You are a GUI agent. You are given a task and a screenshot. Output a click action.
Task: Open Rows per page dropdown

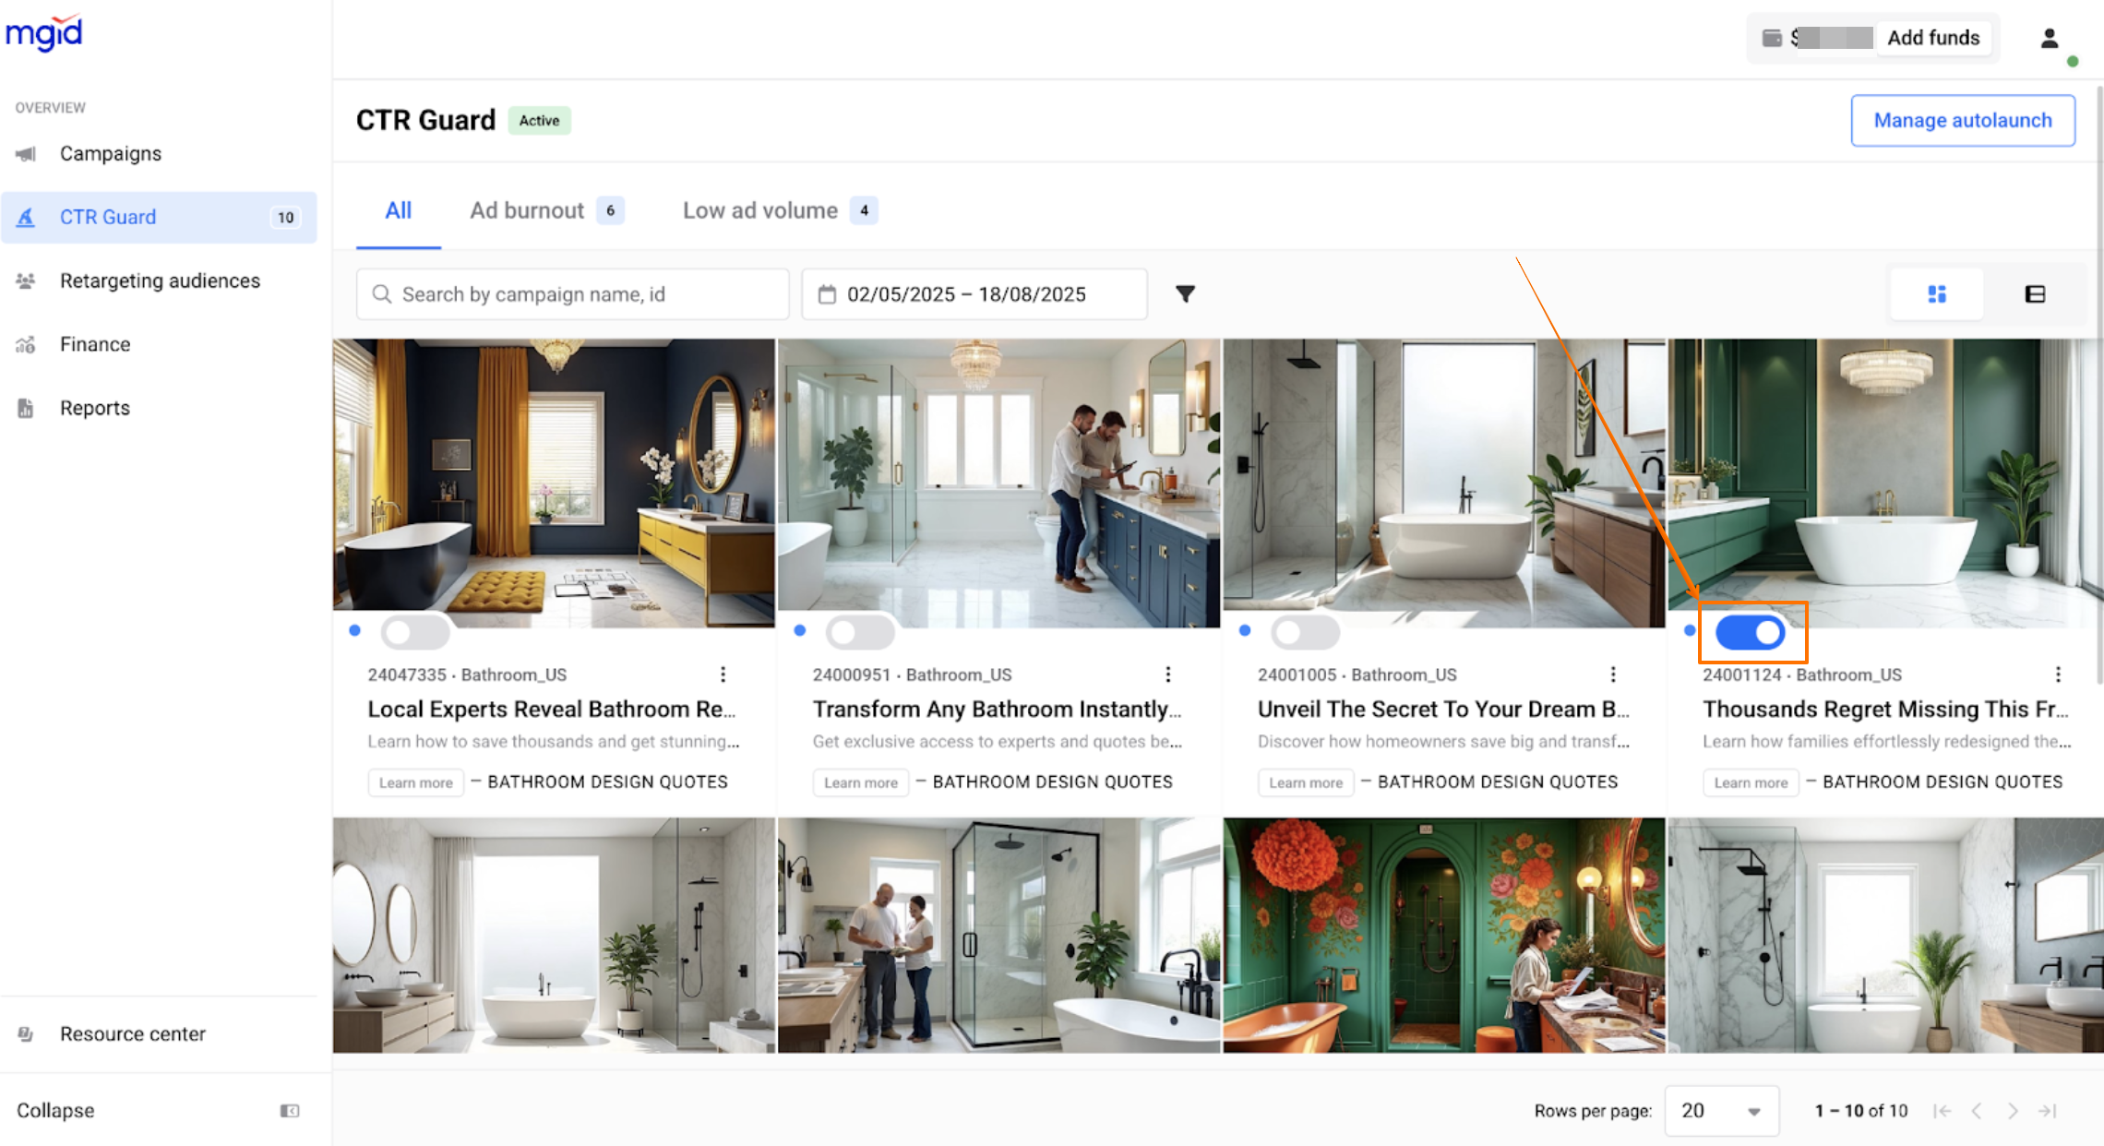click(x=1720, y=1111)
